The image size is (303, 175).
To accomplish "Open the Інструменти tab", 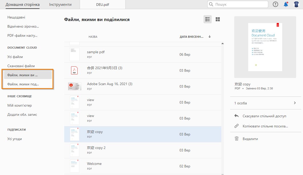I will [60, 5].
